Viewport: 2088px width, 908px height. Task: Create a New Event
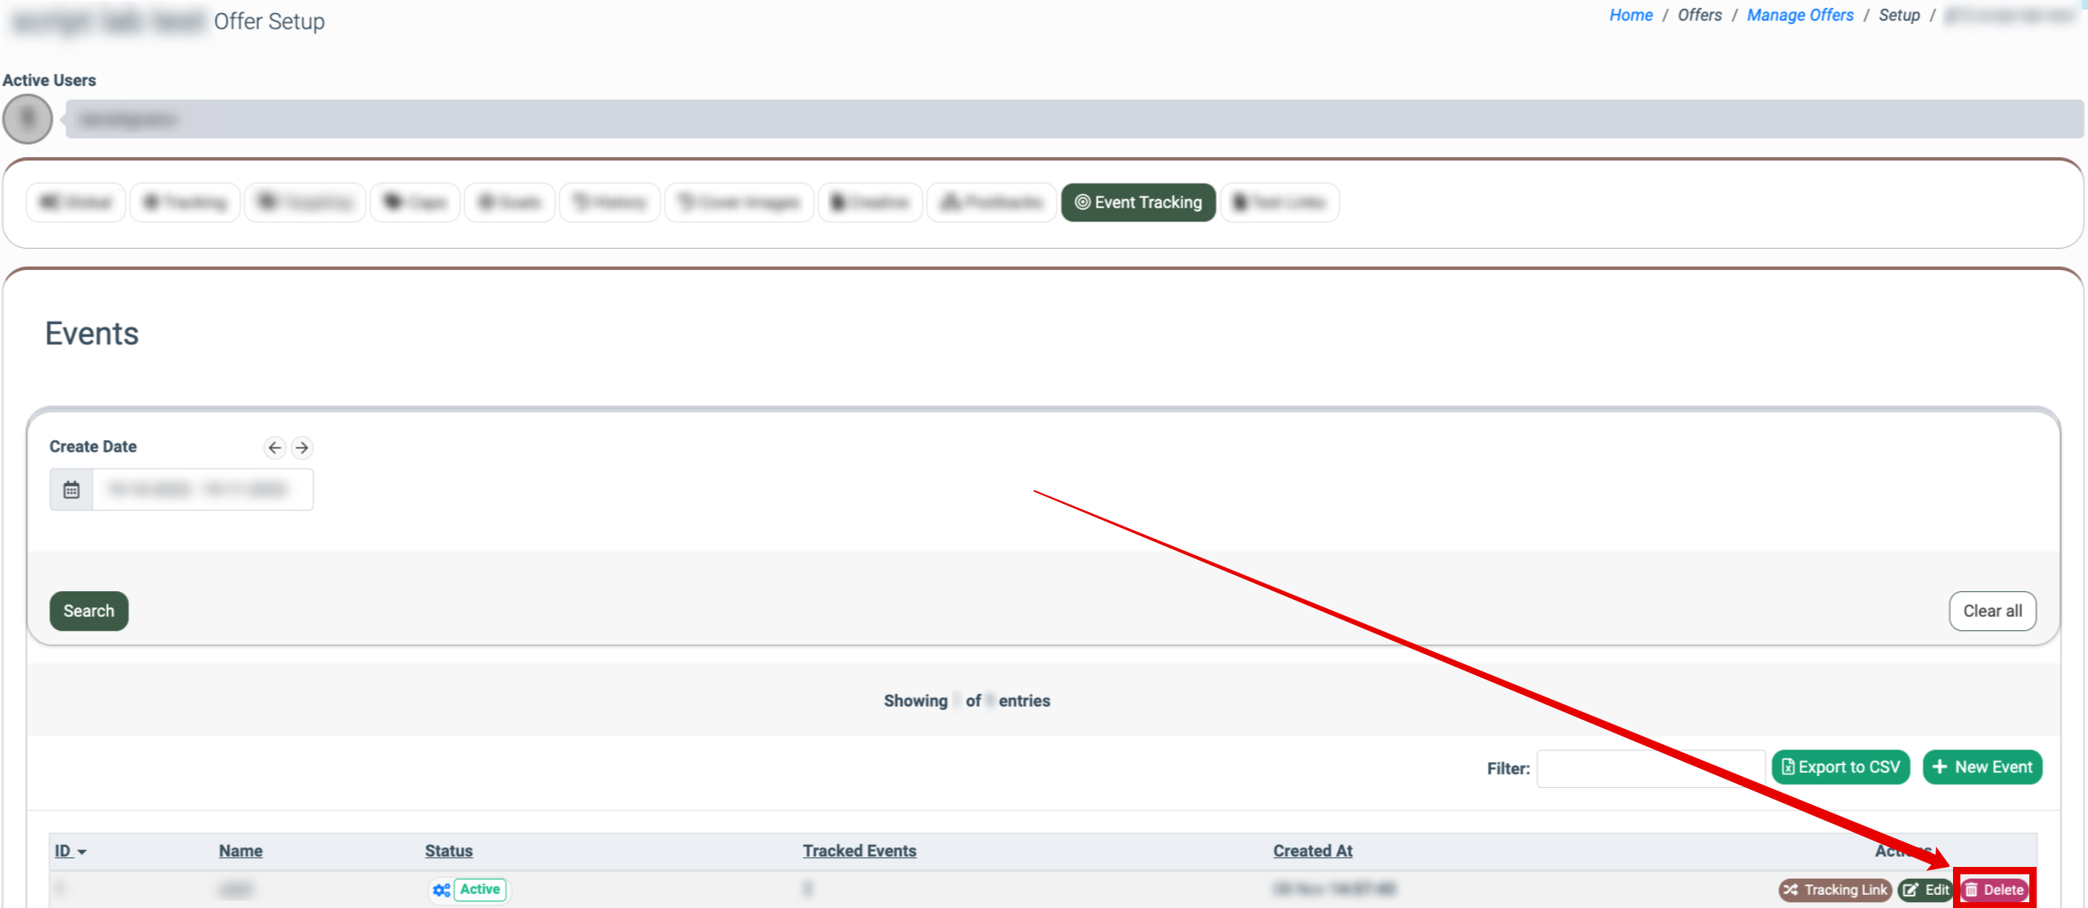click(1981, 767)
